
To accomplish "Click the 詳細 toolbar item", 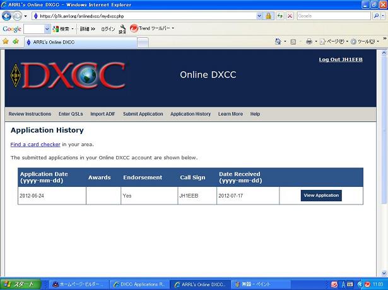I will click(x=87, y=29).
